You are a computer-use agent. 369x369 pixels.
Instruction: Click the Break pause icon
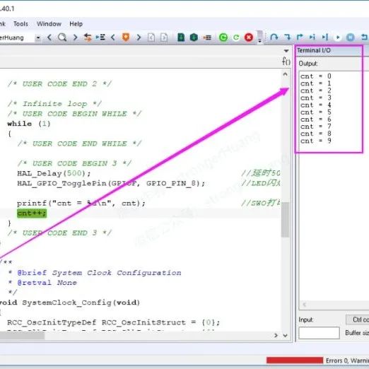351,37
